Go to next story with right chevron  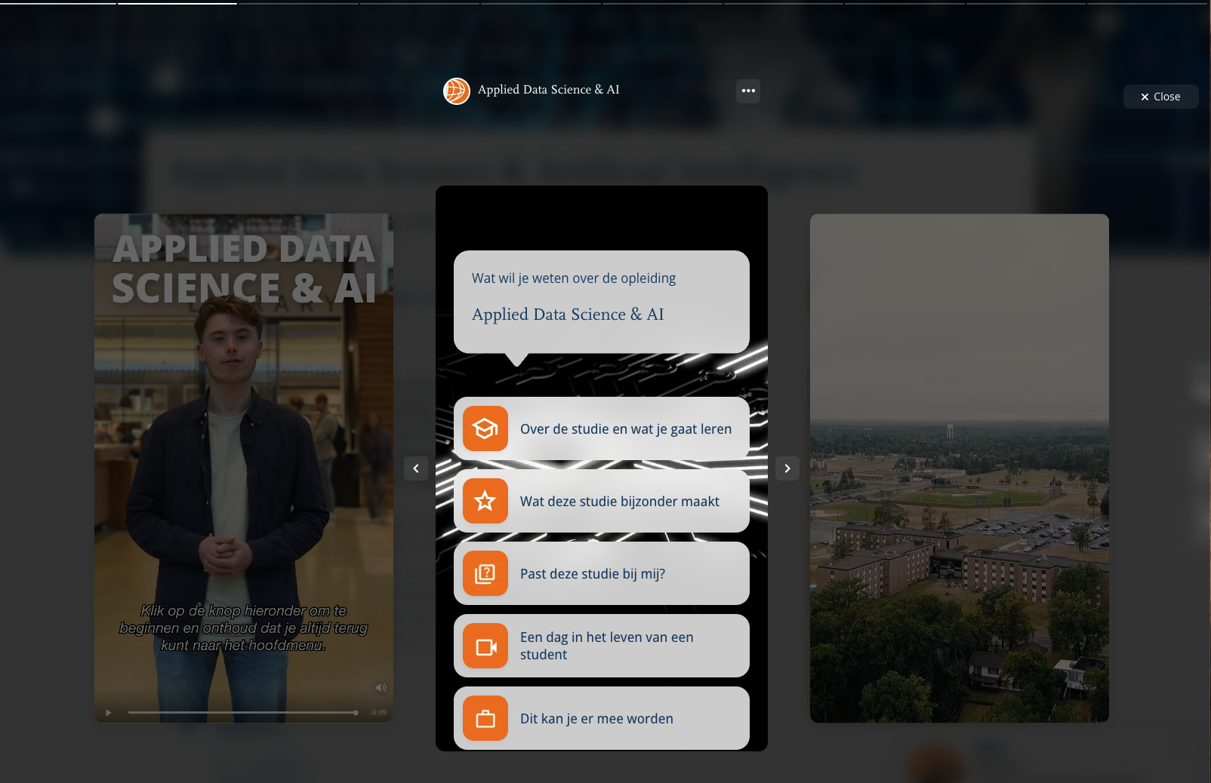click(x=787, y=468)
